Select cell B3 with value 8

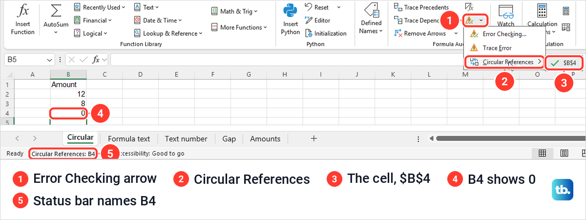tap(68, 103)
